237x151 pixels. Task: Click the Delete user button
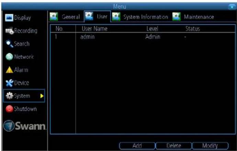174,146
